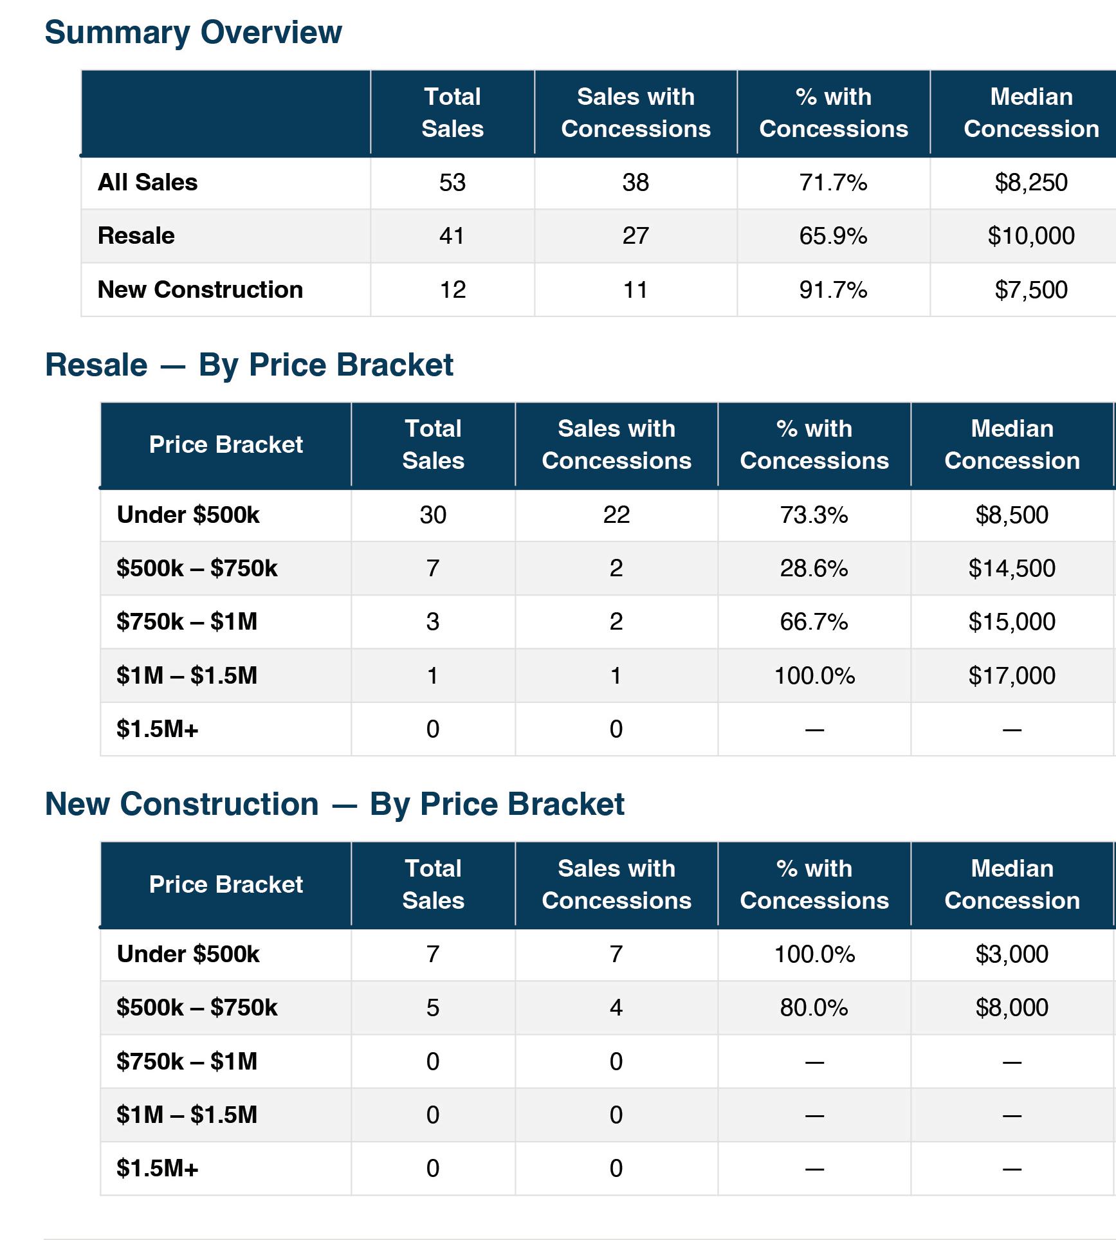
Task: Select Sales with Concessions header in Resale table
Action: pyautogui.click(x=616, y=444)
